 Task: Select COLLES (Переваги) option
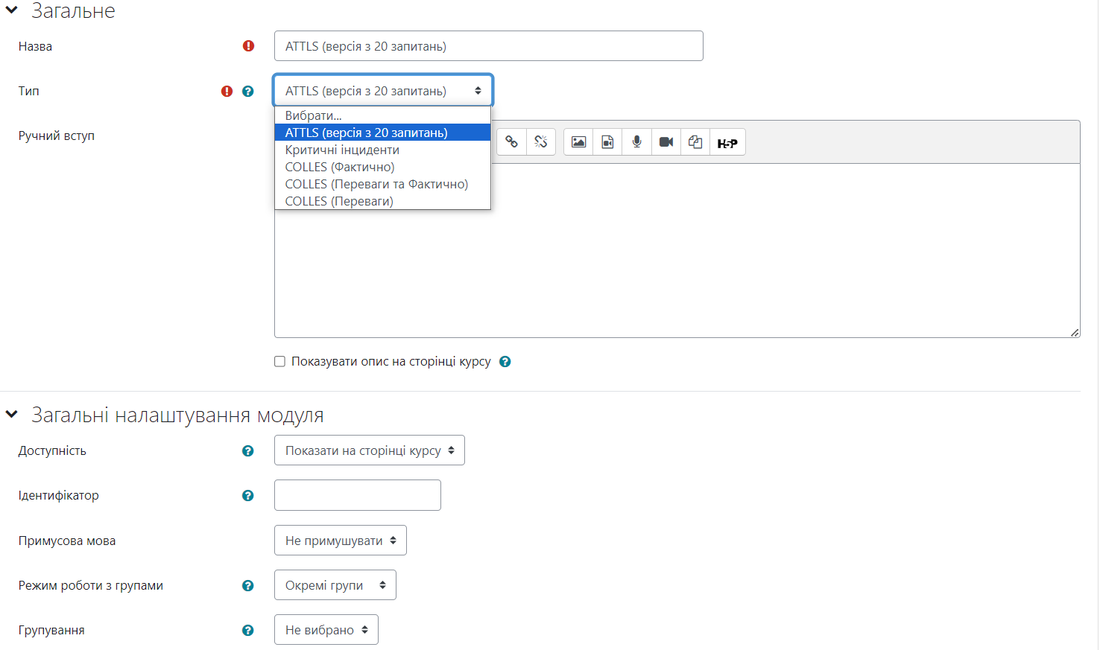click(x=383, y=201)
